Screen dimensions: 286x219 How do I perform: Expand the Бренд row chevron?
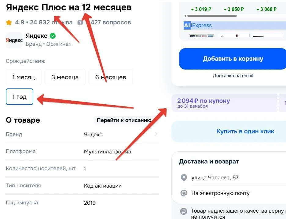[156, 134]
